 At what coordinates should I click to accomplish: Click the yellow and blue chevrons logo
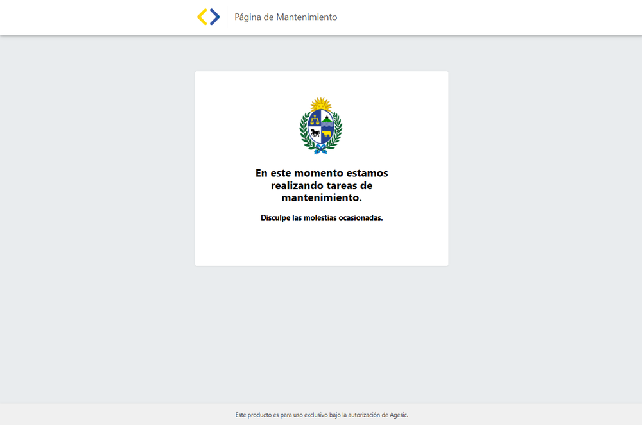point(209,17)
